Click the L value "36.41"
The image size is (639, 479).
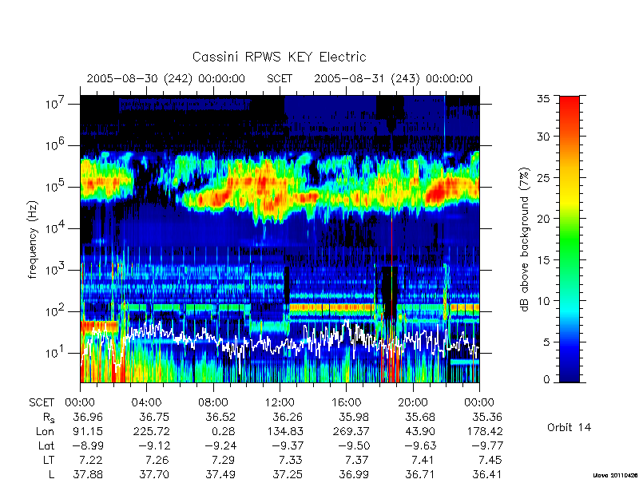point(487,474)
